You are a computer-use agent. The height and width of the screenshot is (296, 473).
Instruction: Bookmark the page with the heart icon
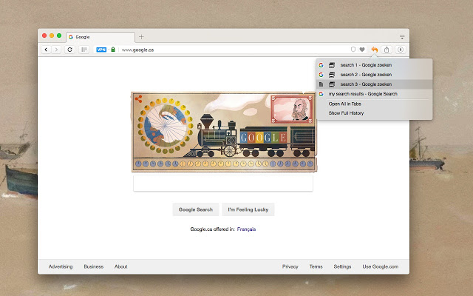click(362, 50)
